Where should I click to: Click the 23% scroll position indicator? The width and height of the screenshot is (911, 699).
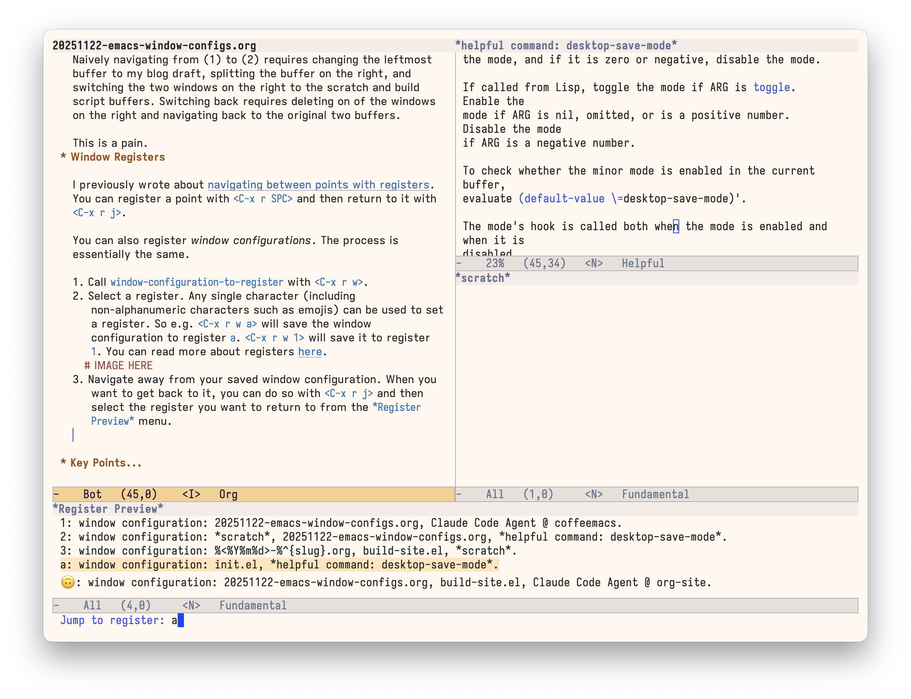495,263
